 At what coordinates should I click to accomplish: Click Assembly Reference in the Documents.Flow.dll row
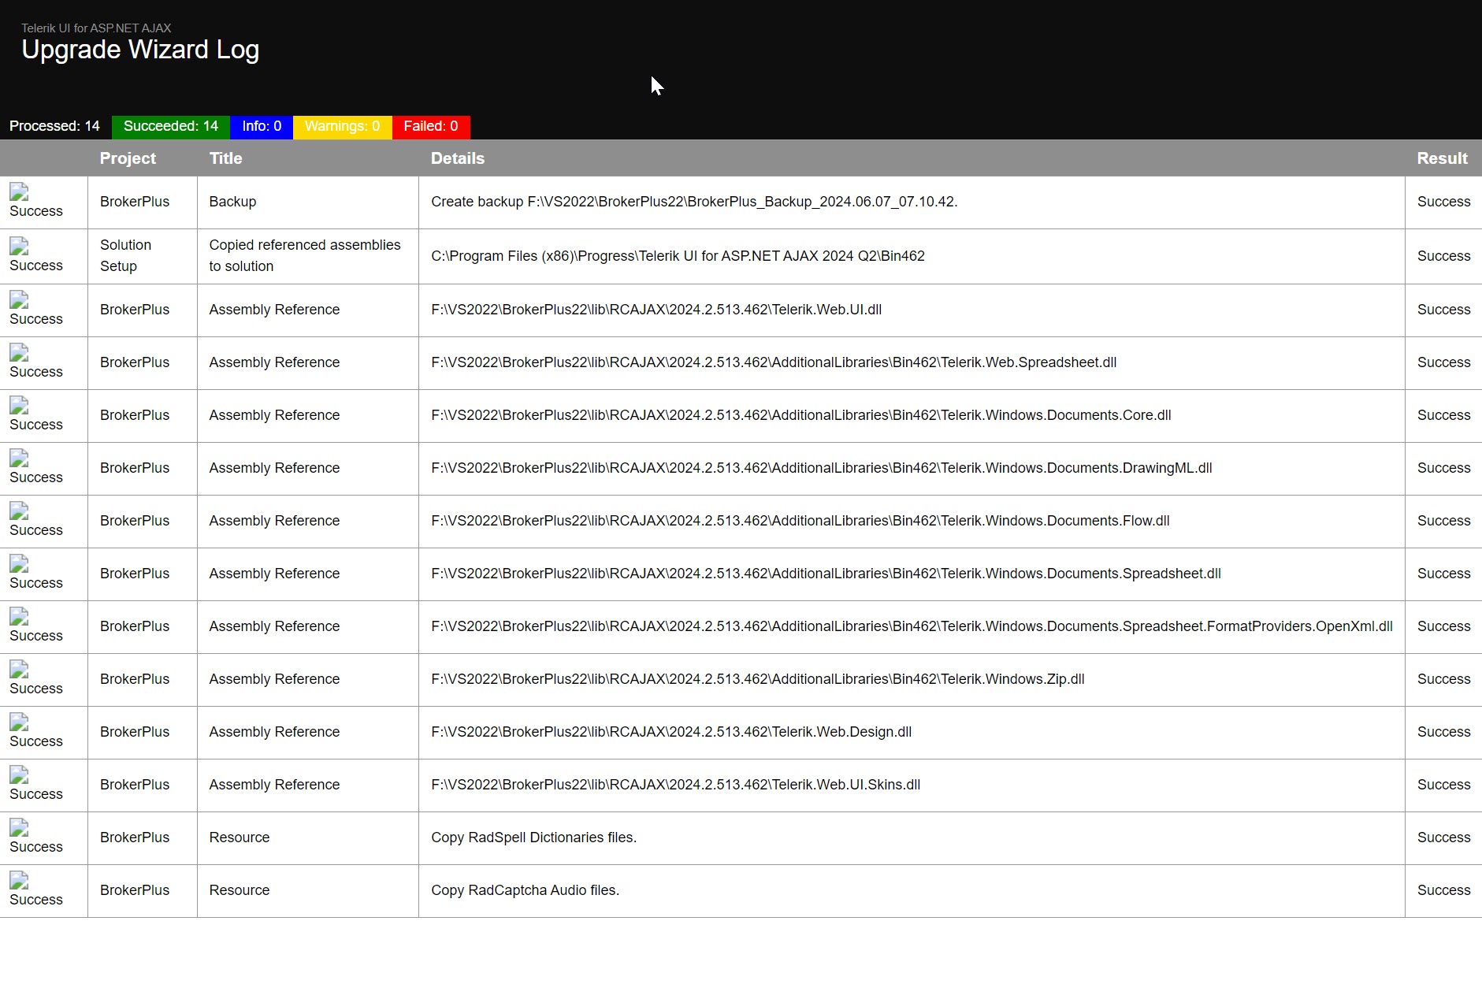click(274, 521)
